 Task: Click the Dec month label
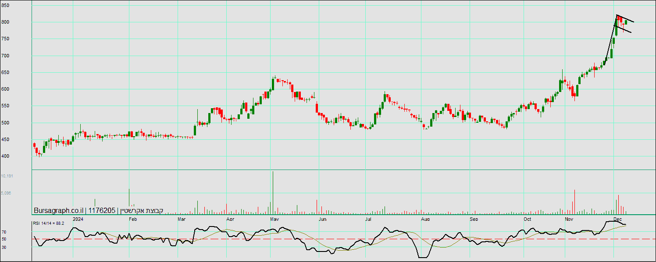pyautogui.click(x=618, y=219)
